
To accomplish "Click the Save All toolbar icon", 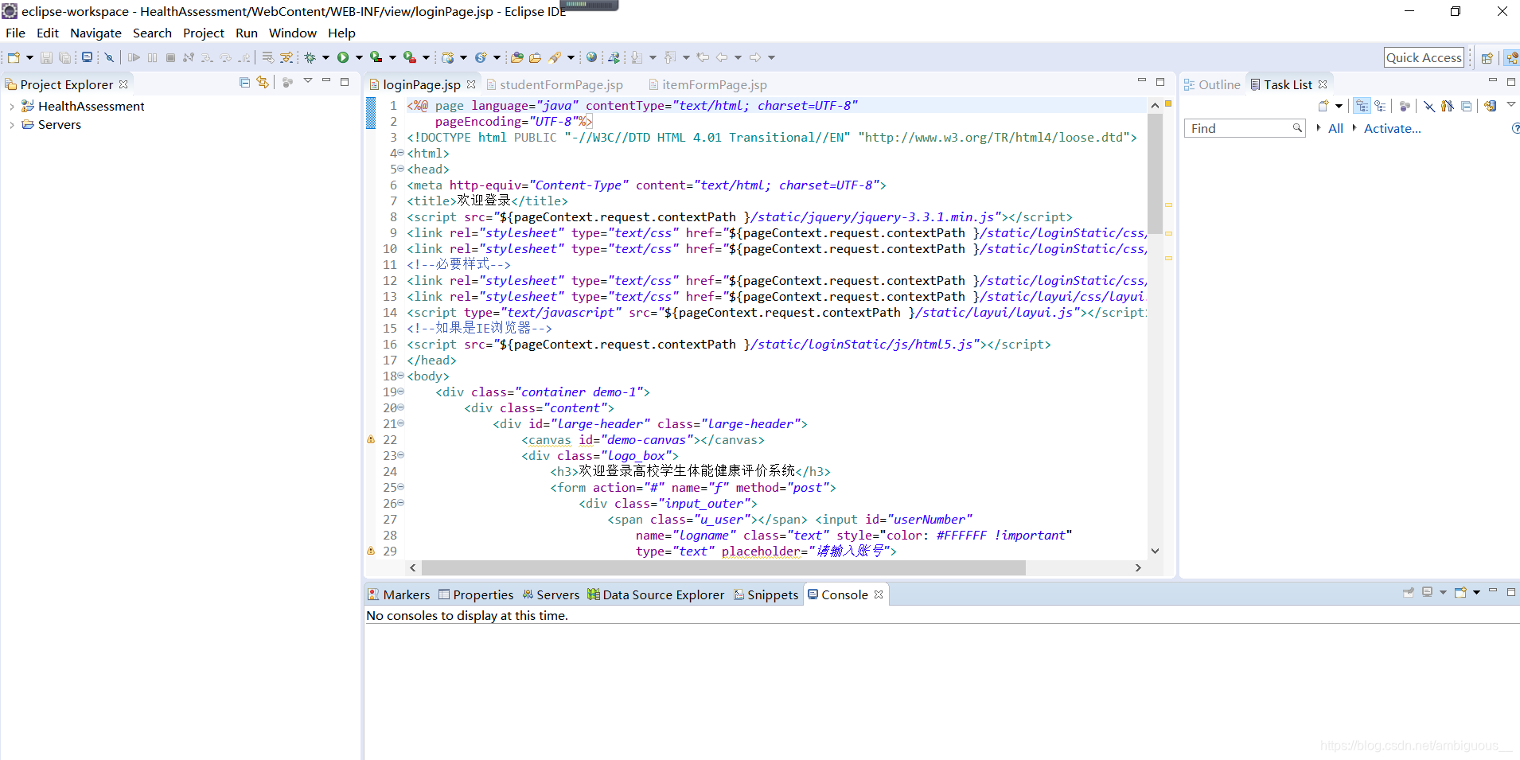I will click(64, 57).
